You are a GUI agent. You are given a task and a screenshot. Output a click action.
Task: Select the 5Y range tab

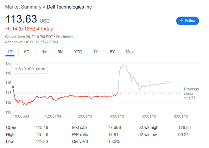(112, 52)
